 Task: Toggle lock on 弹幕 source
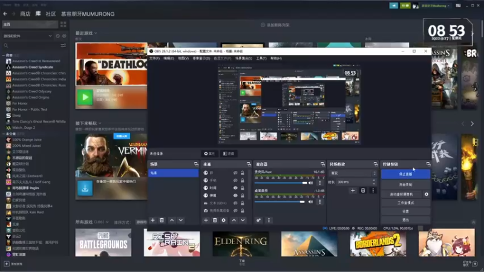click(x=243, y=195)
